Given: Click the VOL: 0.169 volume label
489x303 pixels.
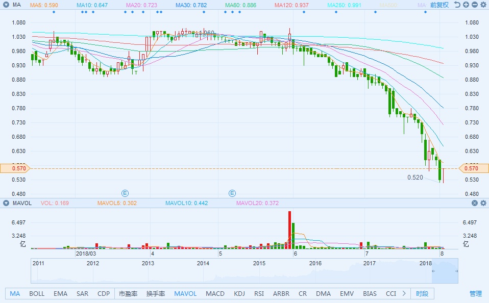Looking at the screenshot, I should (55, 203).
